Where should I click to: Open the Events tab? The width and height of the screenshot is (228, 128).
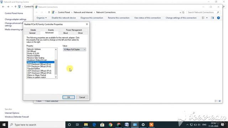(51, 30)
